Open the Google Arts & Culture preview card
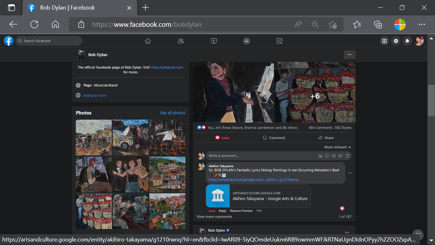 [258, 196]
